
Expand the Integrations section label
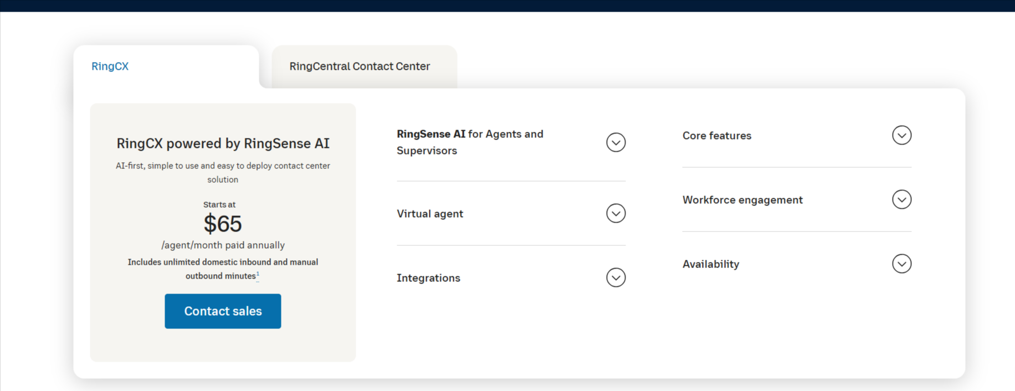pyautogui.click(x=428, y=278)
